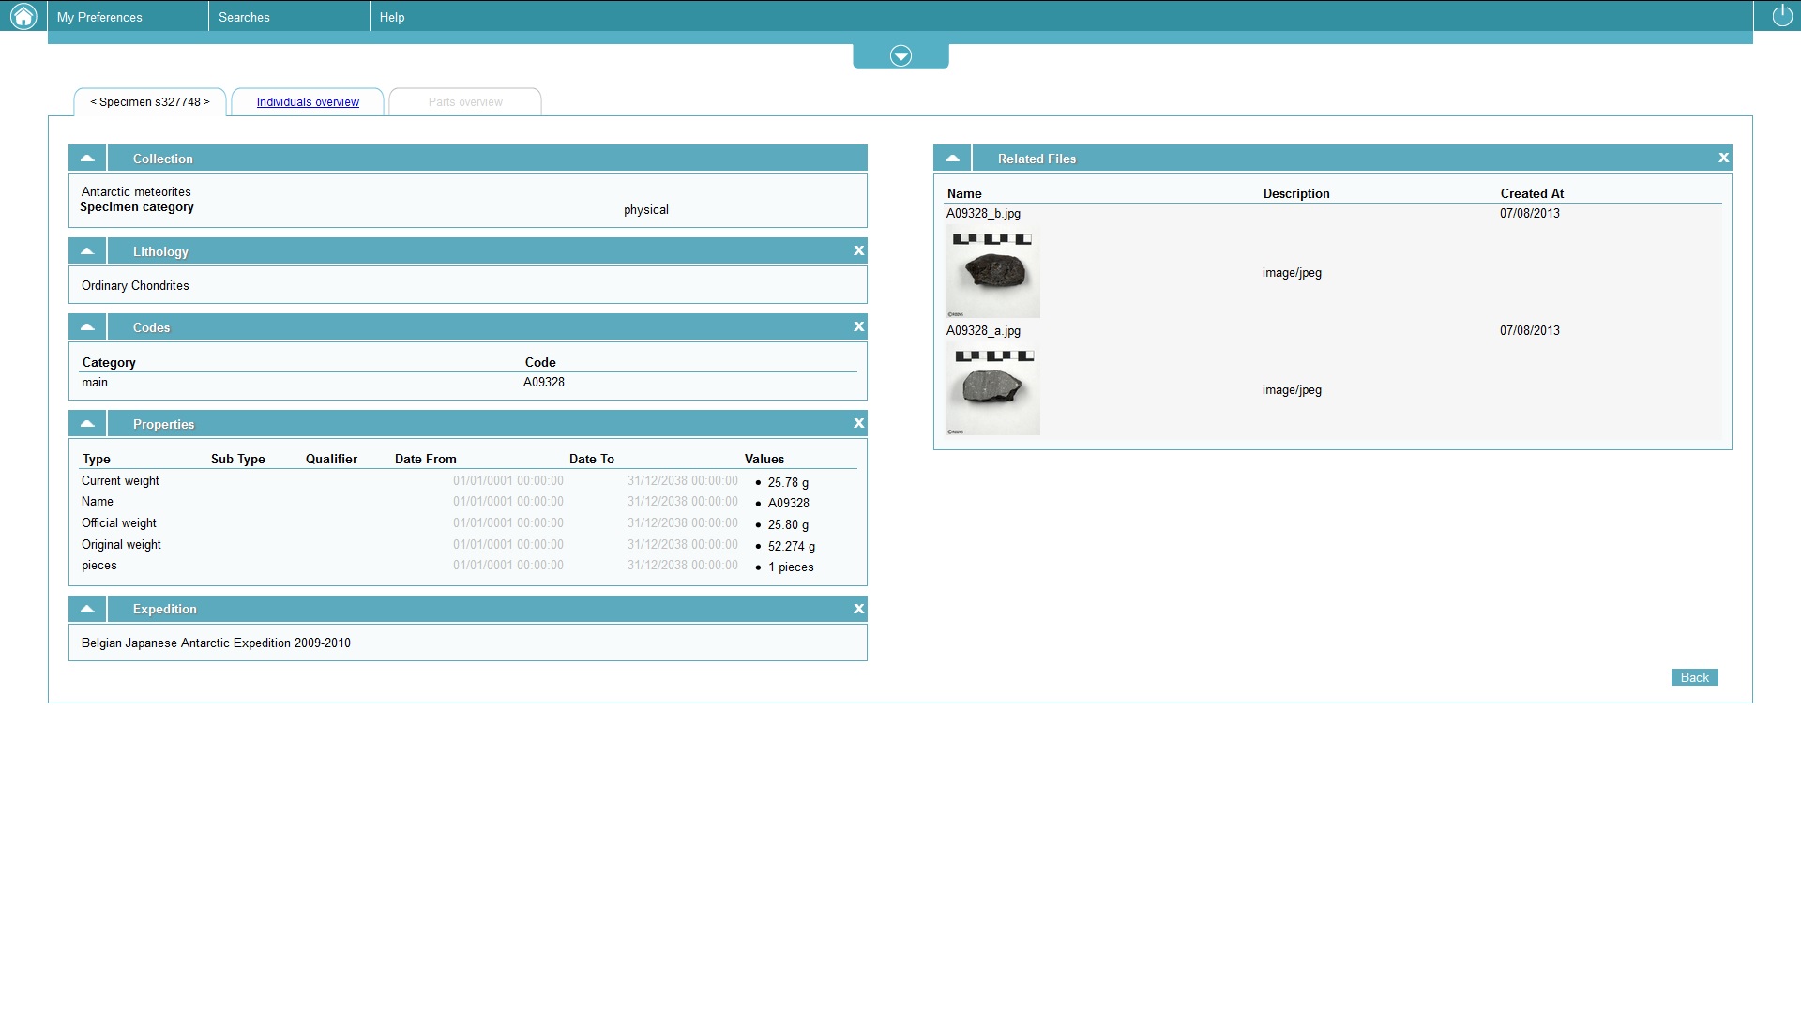Switch to Individuals overview tab

(308, 102)
